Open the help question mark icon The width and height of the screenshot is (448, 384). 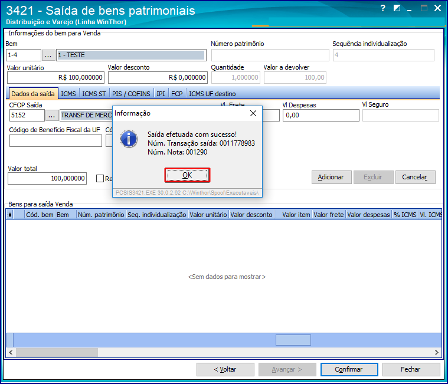(383, 8)
